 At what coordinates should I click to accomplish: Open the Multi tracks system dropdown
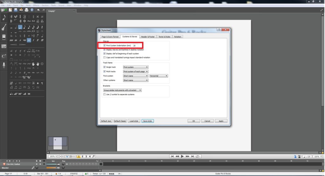tap(136, 71)
